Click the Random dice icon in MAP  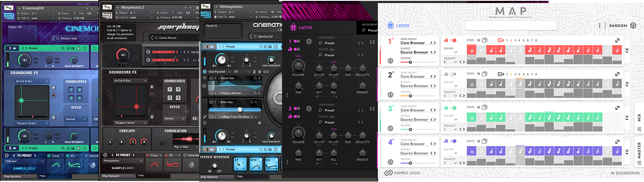click(x=633, y=26)
